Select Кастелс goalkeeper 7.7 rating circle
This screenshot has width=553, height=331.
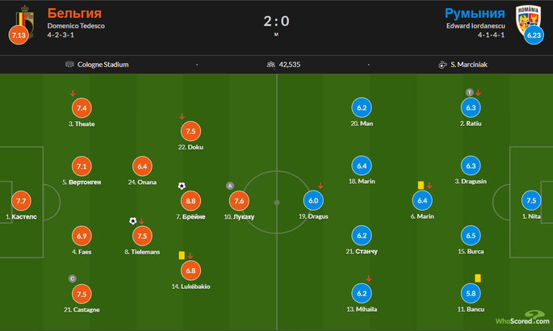[x=21, y=201]
